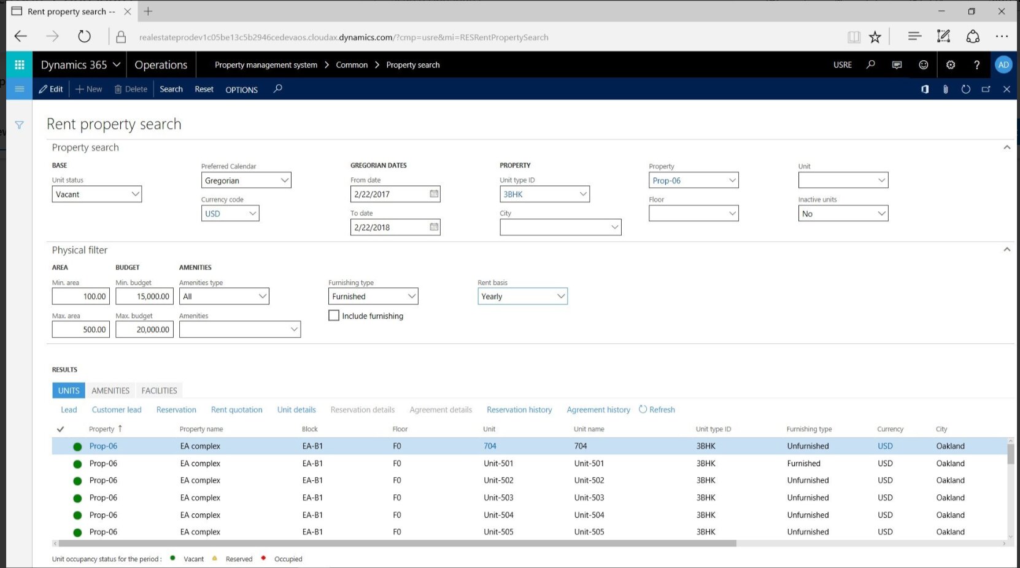The image size is (1020, 568).
Task: Toggle the select-all checkmark in grid header
Action: point(60,429)
